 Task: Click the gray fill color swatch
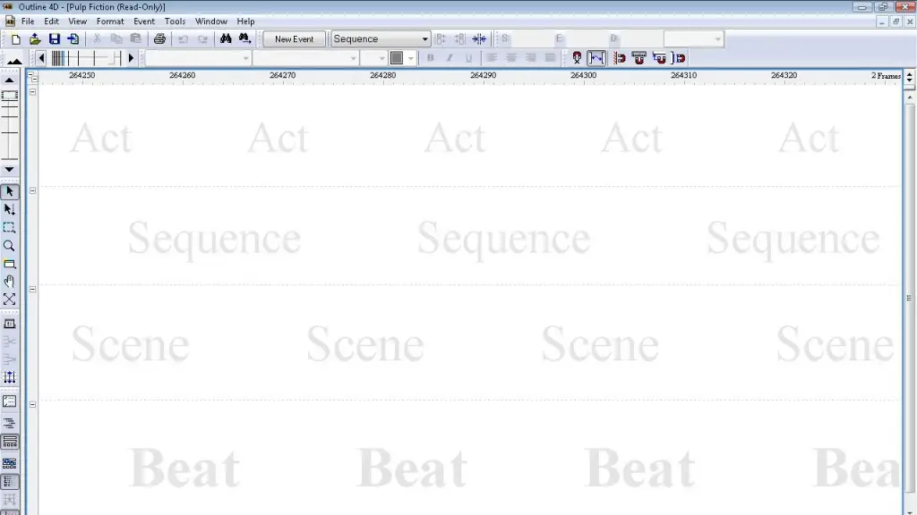[397, 58]
